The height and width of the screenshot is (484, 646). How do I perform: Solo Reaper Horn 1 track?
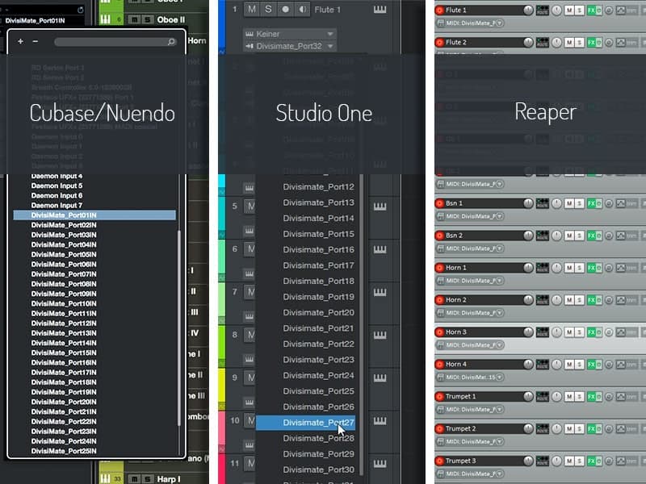579,268
